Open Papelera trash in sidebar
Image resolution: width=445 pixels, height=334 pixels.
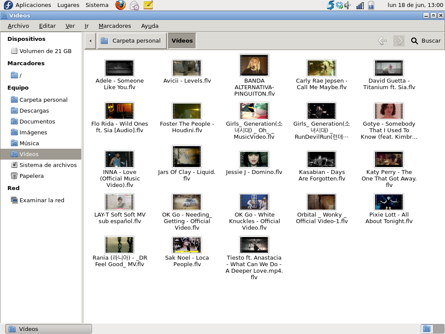[27, 176]
